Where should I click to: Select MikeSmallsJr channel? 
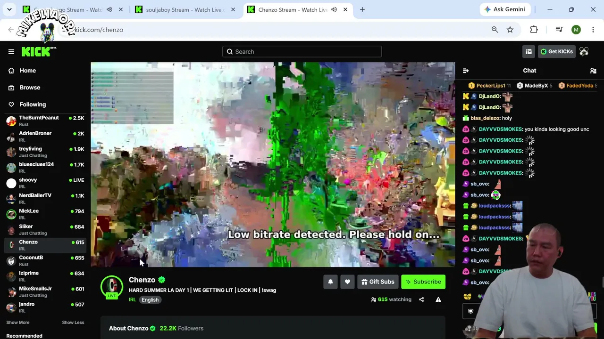pyautogui.click(x=45, y=292)
